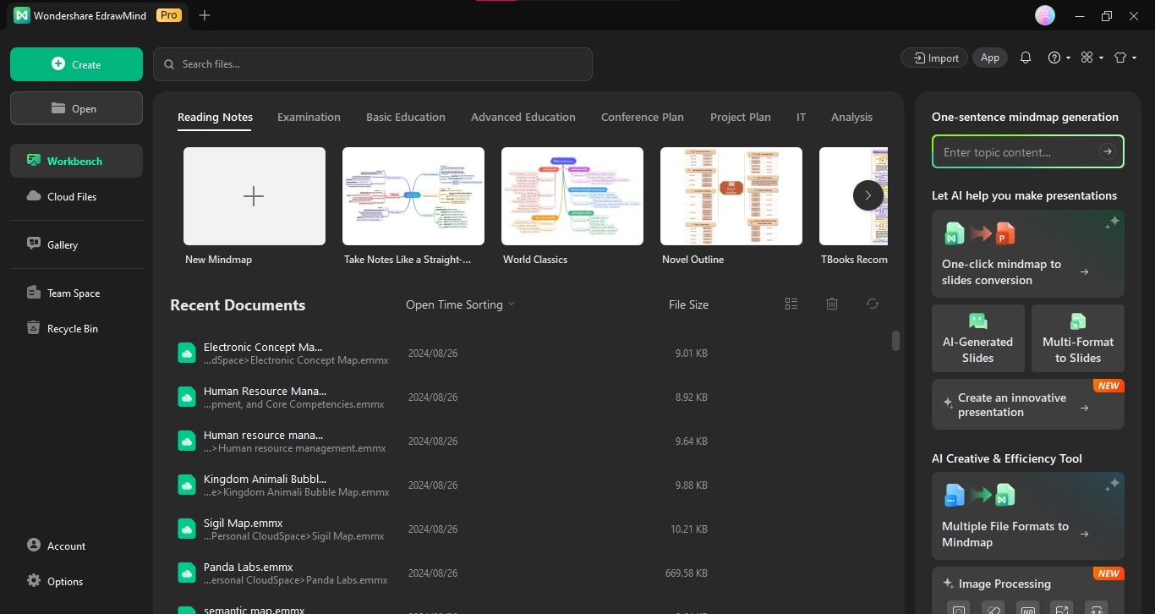This screenshot has width=1155, height=614.
Task: Open AI-Generated Slides tool
Action: pyautogui.click(x=978, y=338)
